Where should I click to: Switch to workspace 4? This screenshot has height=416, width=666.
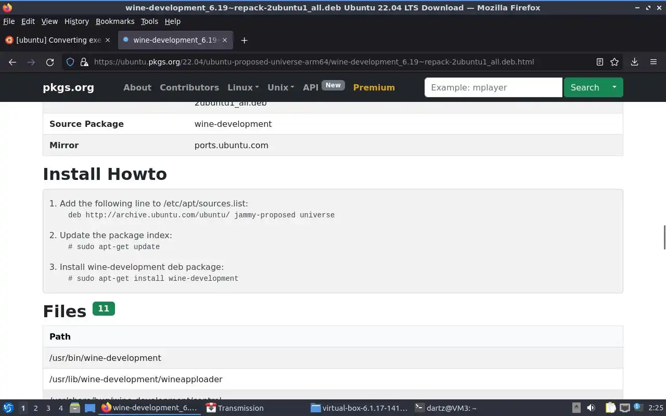(x=60, y=408)
